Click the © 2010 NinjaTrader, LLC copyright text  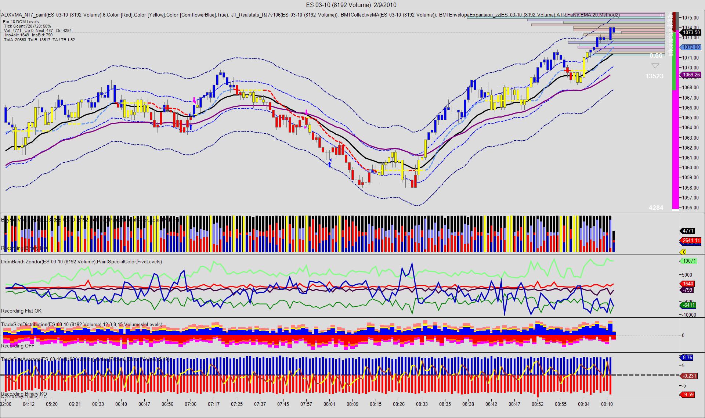tap(24, 397)
